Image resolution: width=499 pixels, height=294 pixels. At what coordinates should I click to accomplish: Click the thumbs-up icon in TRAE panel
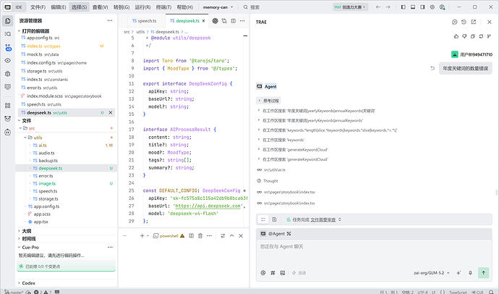456,36
